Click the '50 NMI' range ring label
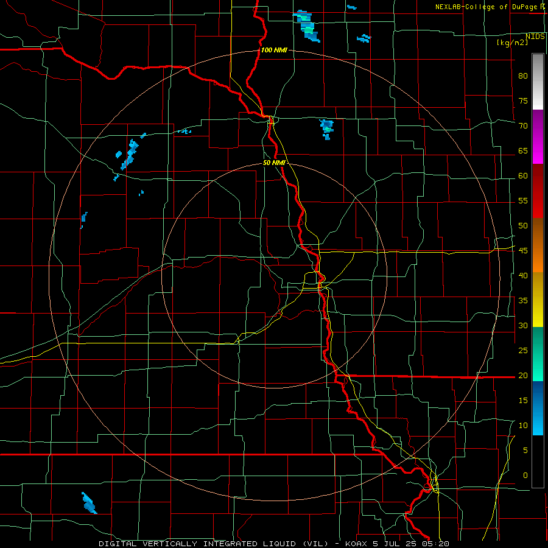Image resolution: width=548 pixels, height=548 pixels. tap(274, 163)
